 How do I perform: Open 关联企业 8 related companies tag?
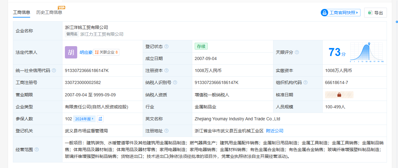[x=106, y=52]
